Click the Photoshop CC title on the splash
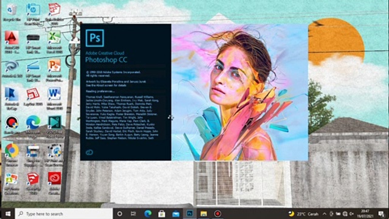The image size is (389, 219). coord(106,60)
